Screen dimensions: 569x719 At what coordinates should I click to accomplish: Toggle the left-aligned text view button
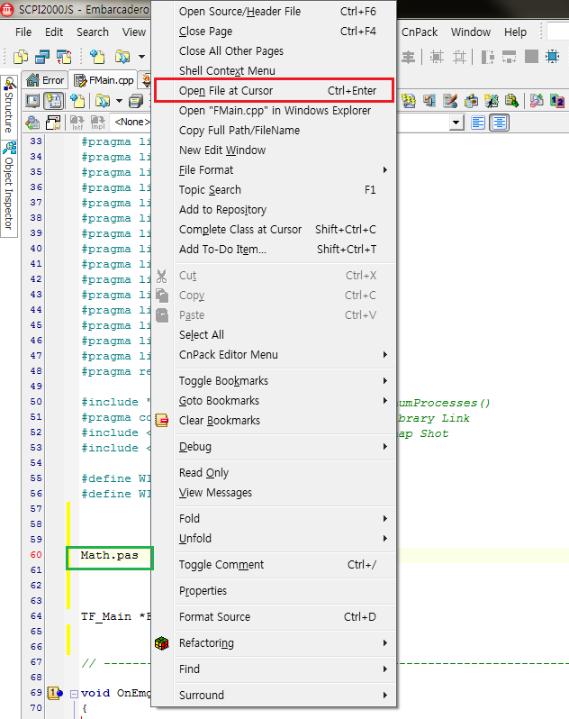pos(478,122)
